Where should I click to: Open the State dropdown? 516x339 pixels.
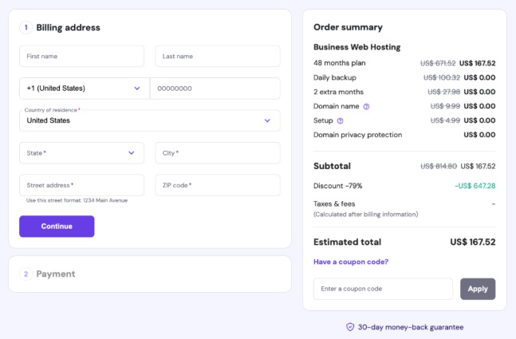tap(81, 153)
